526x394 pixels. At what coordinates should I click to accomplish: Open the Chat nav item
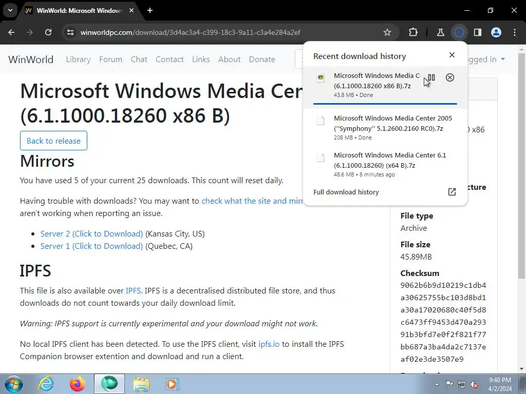tap(139, 60)
